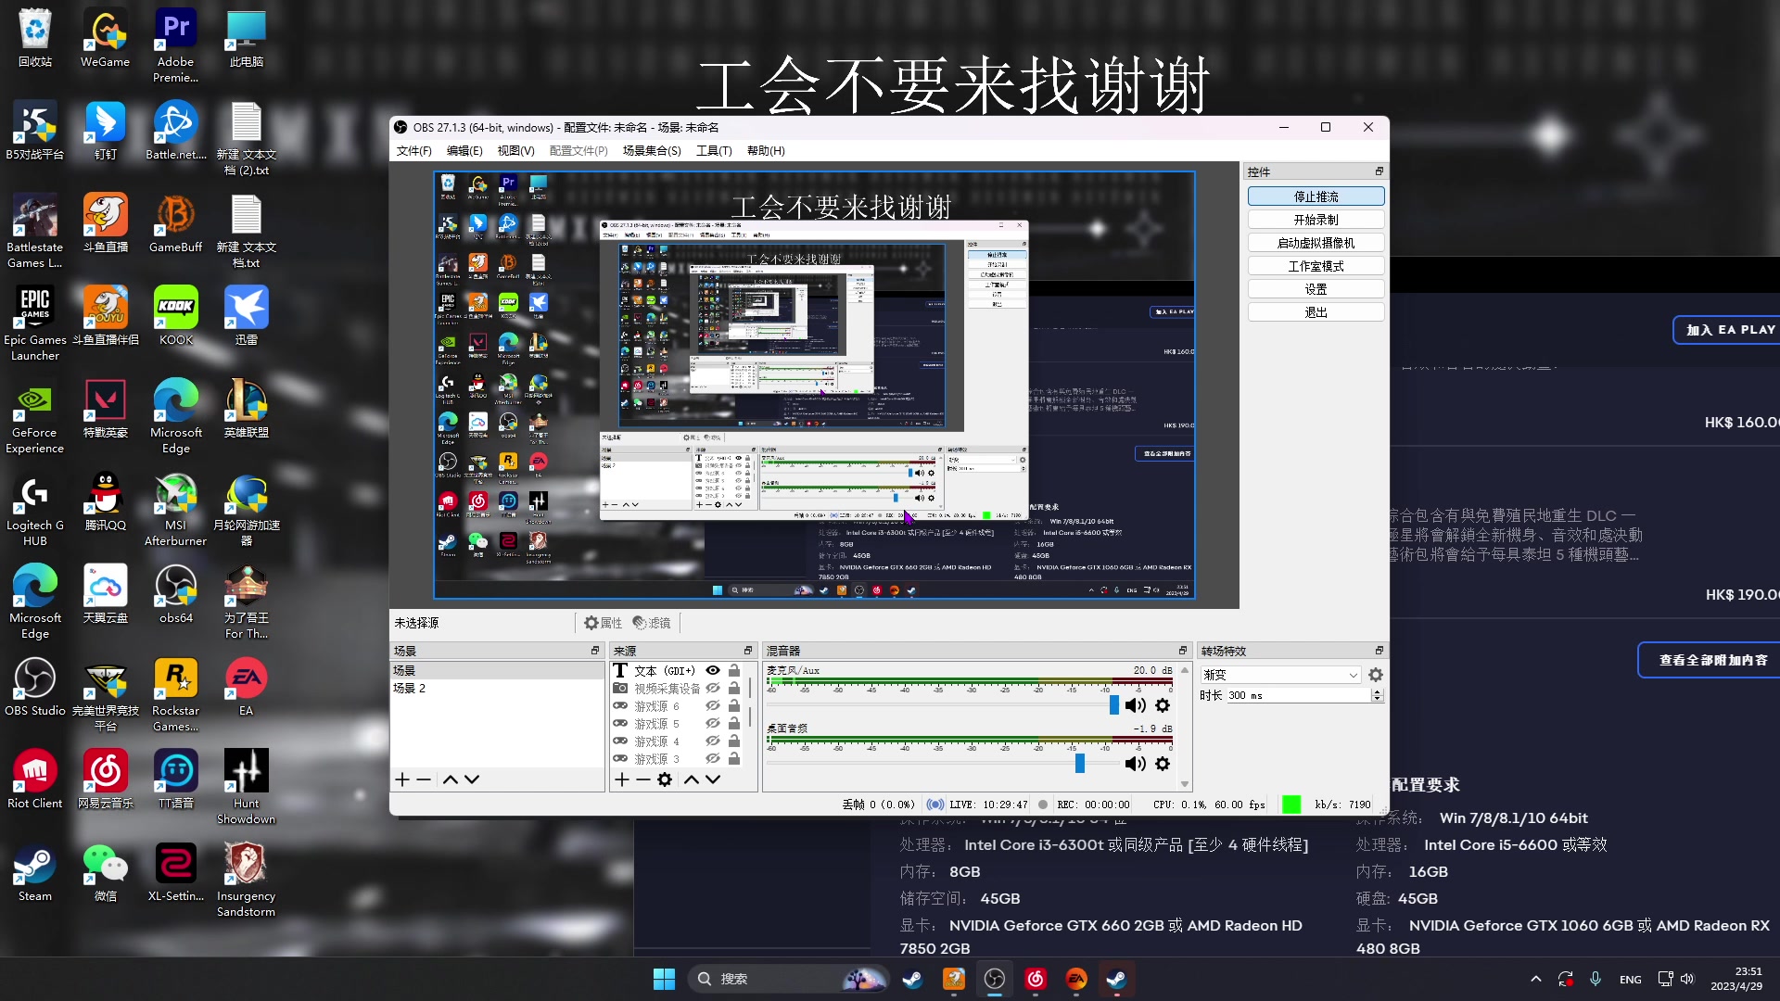Click the 退出 button in OBS
Image resolution: width=1780 pixels, height=1001 pixels.
click(1316, 312)
